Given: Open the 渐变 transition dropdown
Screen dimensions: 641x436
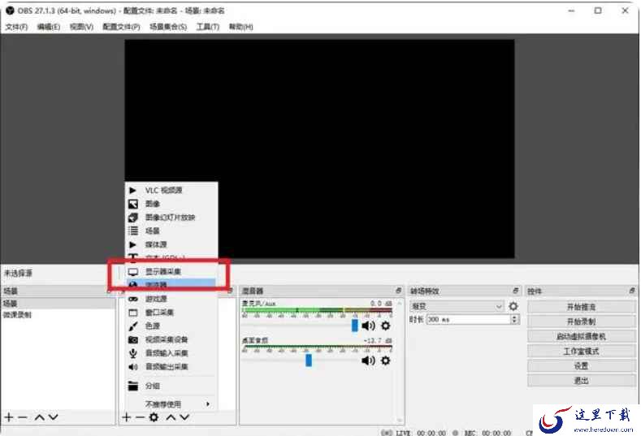Looking at the screenshot, I should [457, 306].
